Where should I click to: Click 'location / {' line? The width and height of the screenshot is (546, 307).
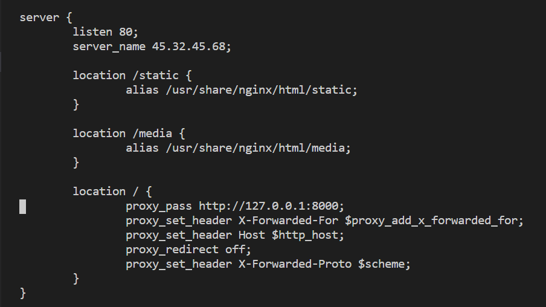[x=112, y=192]
